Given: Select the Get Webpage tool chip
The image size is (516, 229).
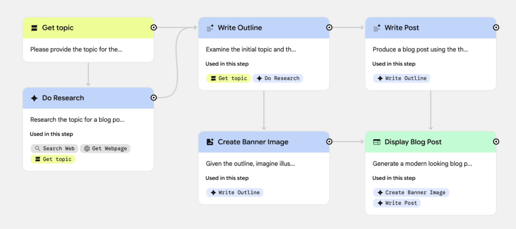Looking at the screenshot, I should tap(105, 149).
